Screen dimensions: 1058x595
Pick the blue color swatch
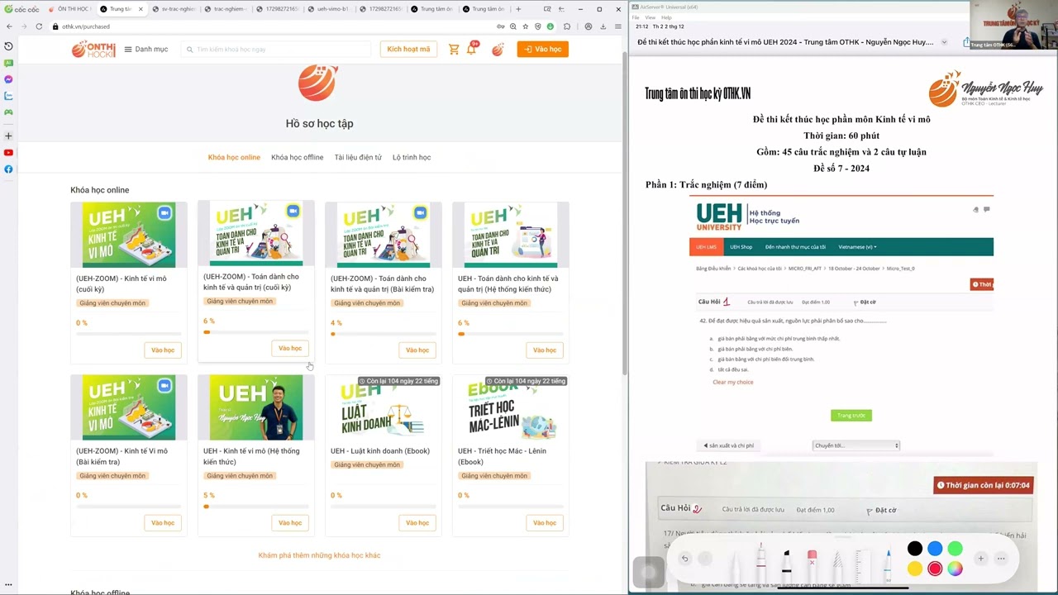(x=935, y=549)
